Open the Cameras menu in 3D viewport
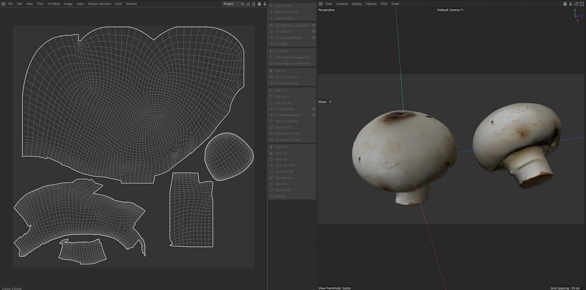The width and height of the screenshot is (586, 290). pos(342,4)
